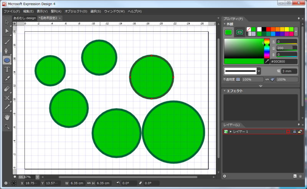Pick the red color swatch
The image size is (307, 189).
click(x=268, y=29)
